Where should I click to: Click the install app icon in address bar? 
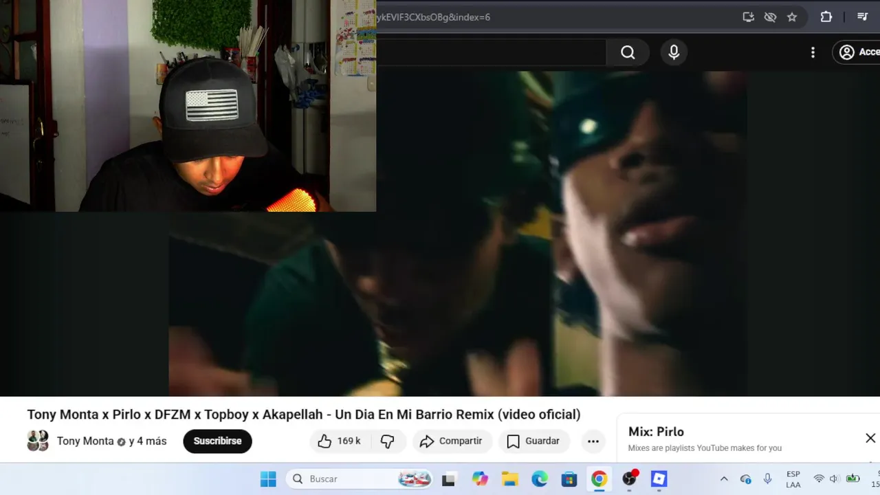tap(749, 17)
